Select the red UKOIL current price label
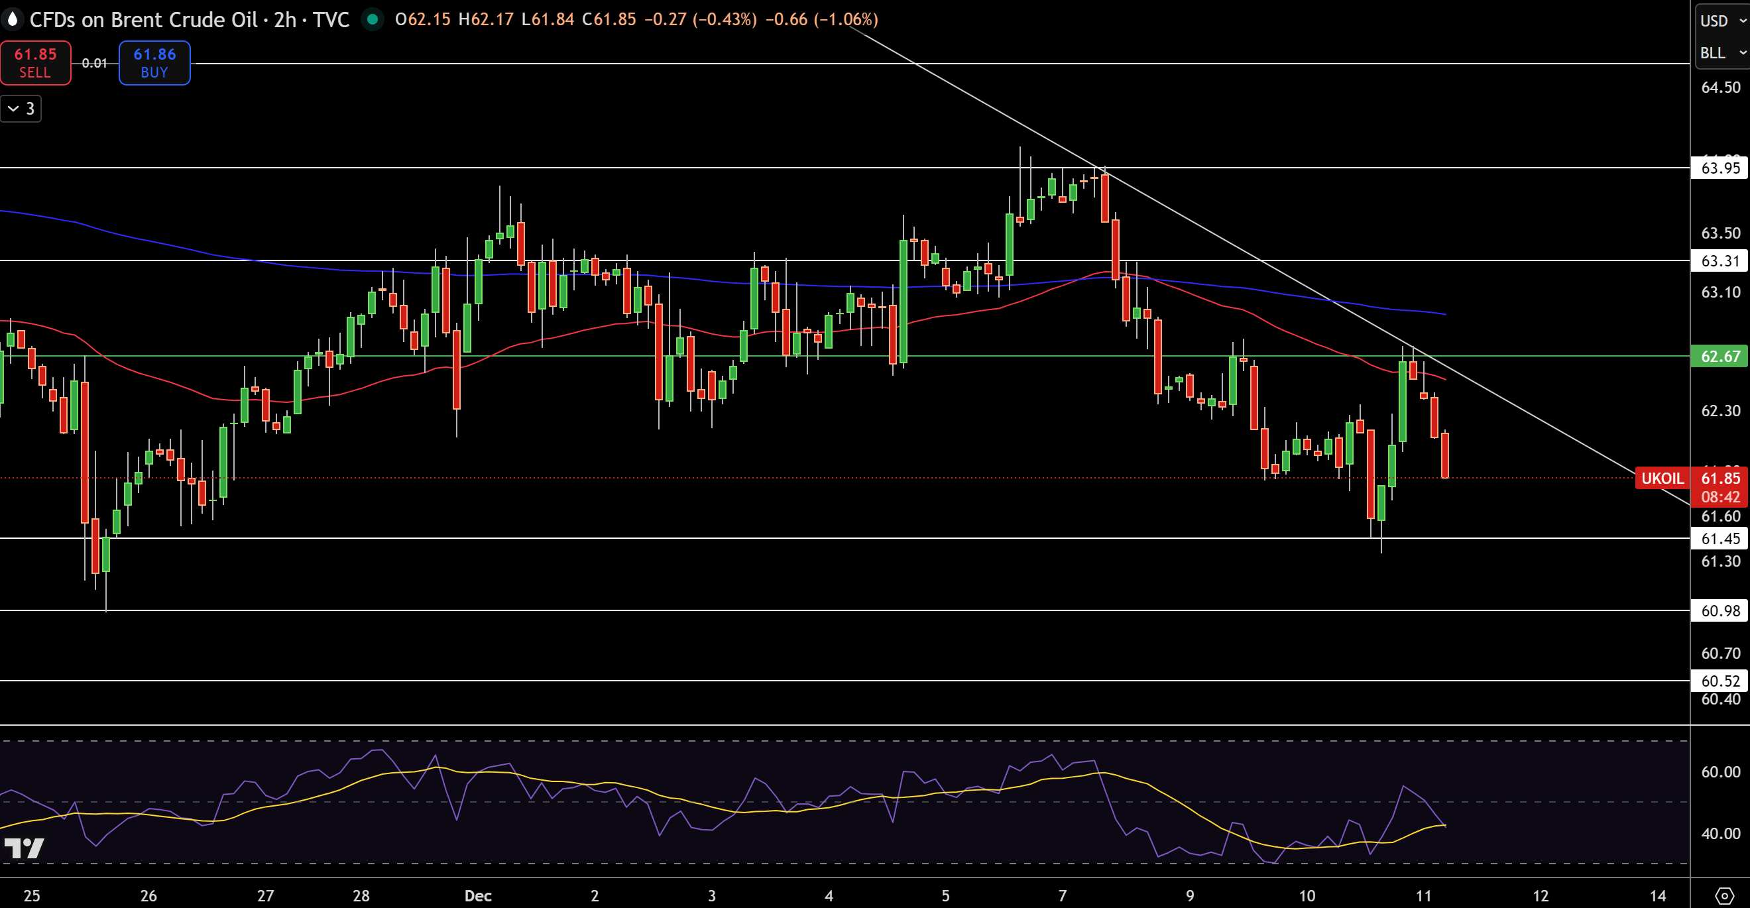 (1662, 478)
